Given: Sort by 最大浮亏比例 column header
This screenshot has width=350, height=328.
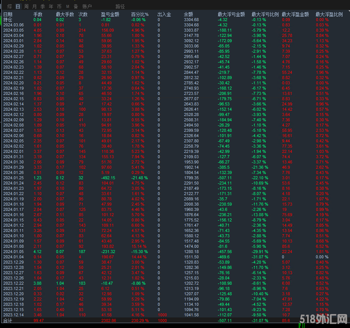Looking at the screenshot, I should point(265,14).
